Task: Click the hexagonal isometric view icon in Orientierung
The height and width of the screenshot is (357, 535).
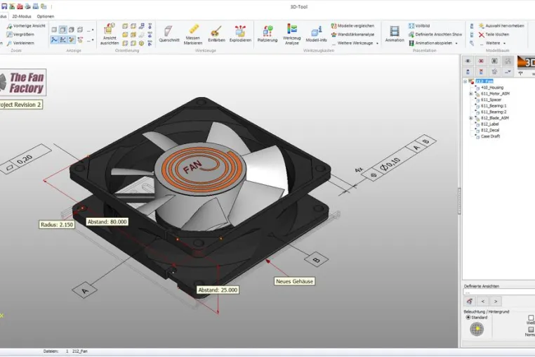Action: (x=141, y=43)
